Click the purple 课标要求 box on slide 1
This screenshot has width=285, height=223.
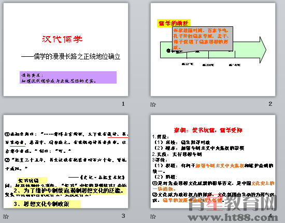[x=68, y=77]
